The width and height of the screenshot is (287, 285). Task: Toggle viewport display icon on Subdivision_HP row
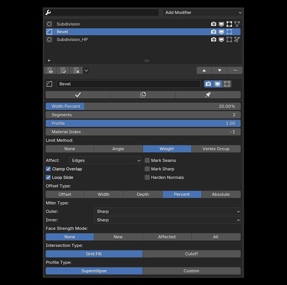tap(221, 40)
